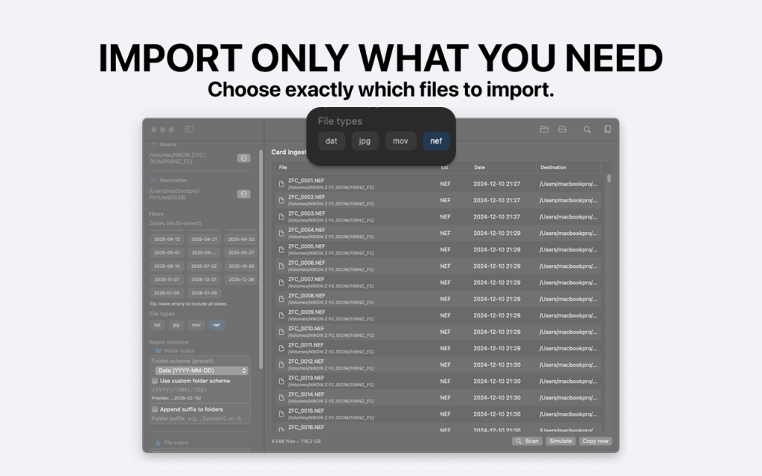Toggle the nef chip in the enlarged popup
This screenshot has width=762, height=476.
pyautogui.click(x=436, y=141)
